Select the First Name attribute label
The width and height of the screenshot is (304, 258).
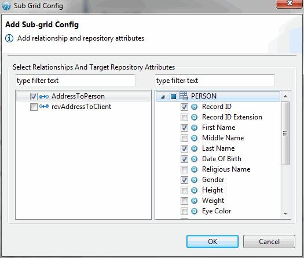pos(218,128)
